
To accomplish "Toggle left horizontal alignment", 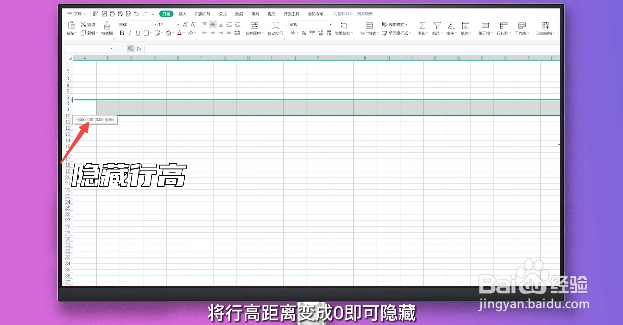I will tap(204, 33).
